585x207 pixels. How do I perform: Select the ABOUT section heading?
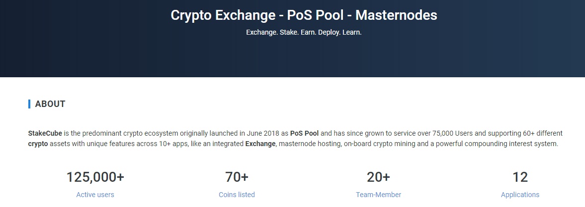(50, 103)
